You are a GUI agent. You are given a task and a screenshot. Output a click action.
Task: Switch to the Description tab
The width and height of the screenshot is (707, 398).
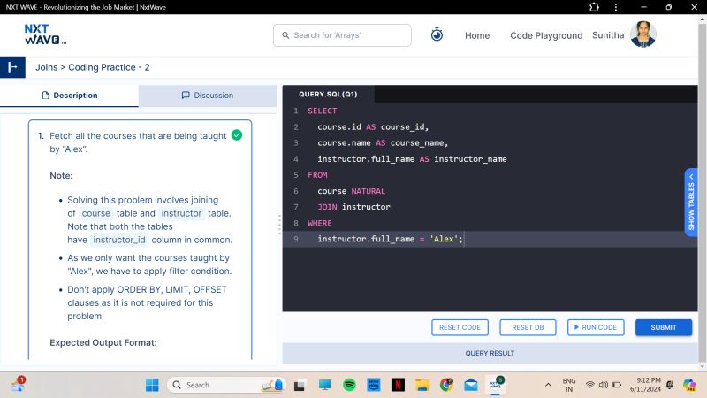point(69,96)
